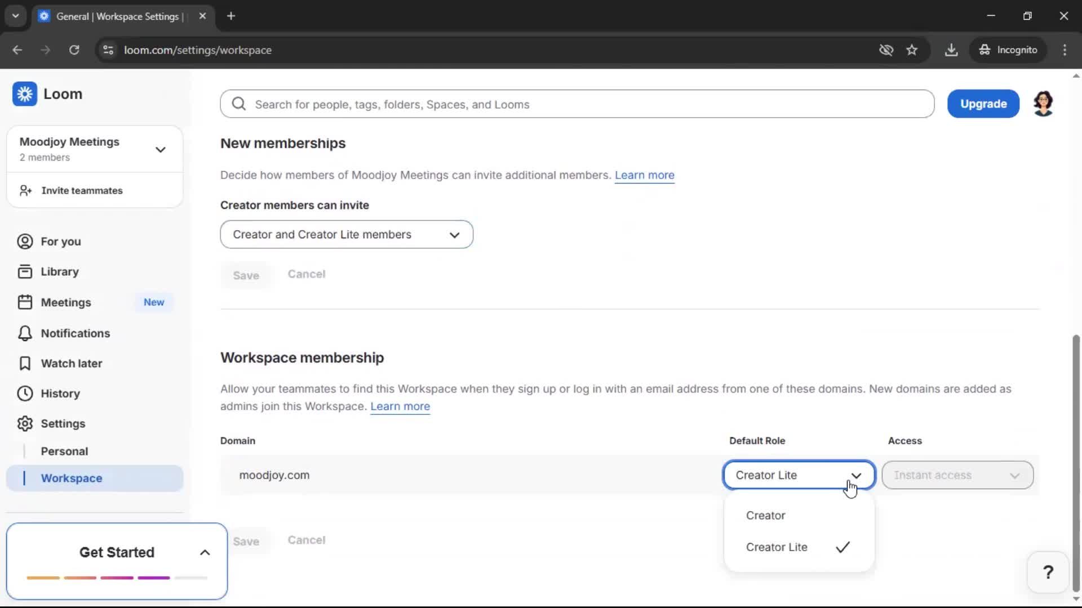Open browser downloads icon
Image resolution: width=1082 pixels, height=608 pixels.
pyautogui.click(x=951, y=50)
